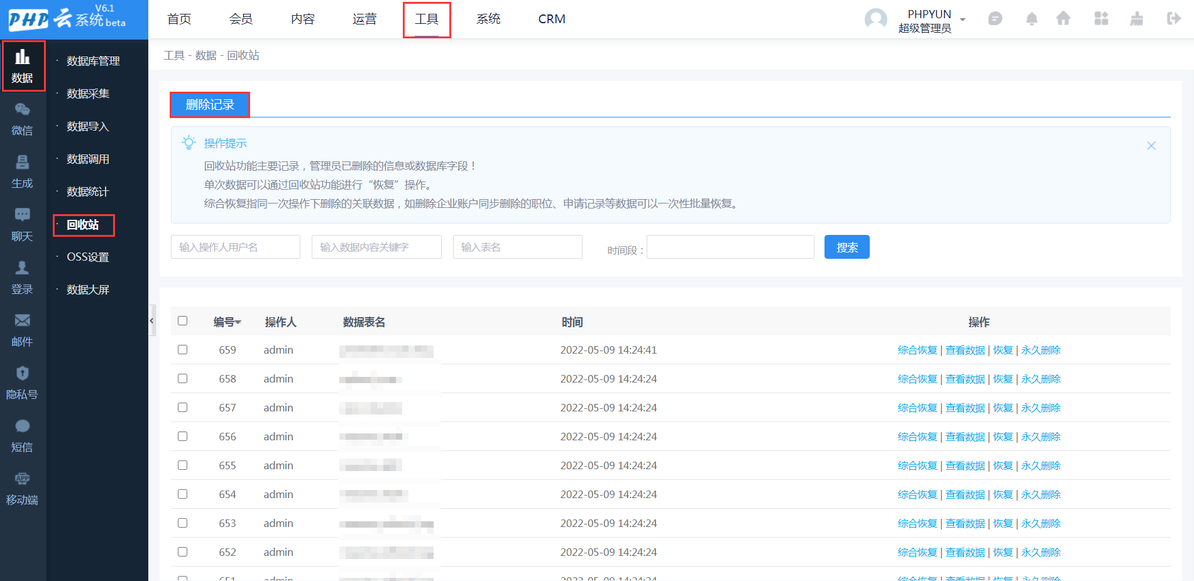This screenshot has width=1194, height=581.
Task: Open OSS设置 in the submenu
Action: [x=88, y=257]
